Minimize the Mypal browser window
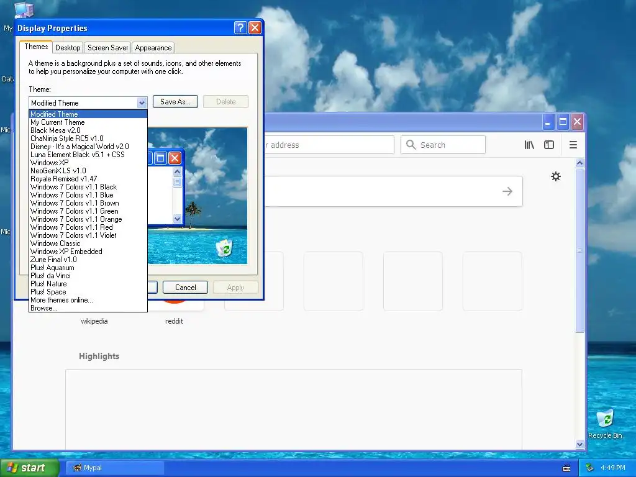The width and height of the screenshot is (636, 477). pos(548,122)
